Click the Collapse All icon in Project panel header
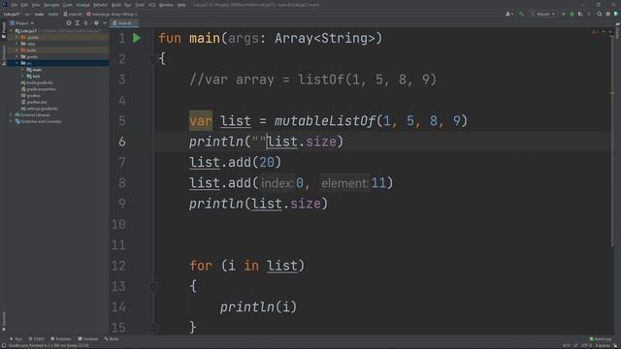This screenshot has width=621, height=349. click(x=85, y=23)
